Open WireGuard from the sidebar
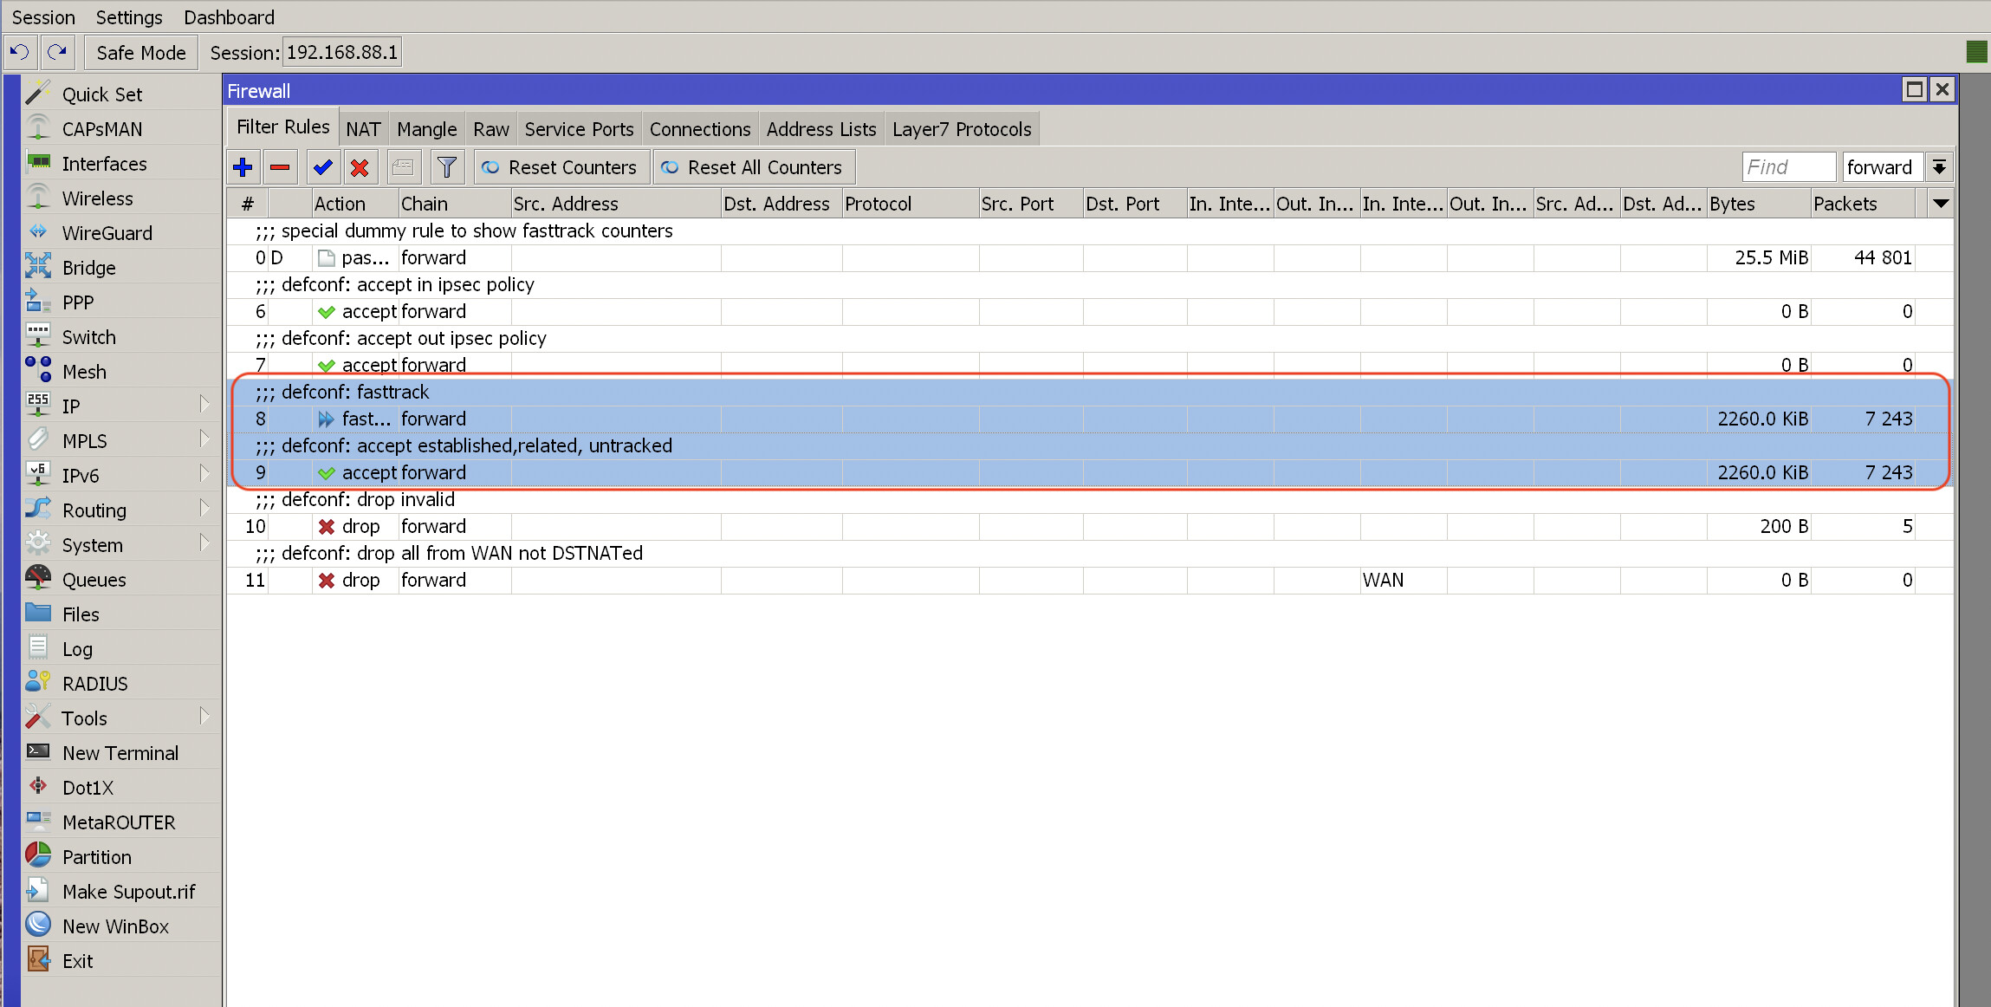The height and width of the screenshot is (1007, 1991). 107,233
